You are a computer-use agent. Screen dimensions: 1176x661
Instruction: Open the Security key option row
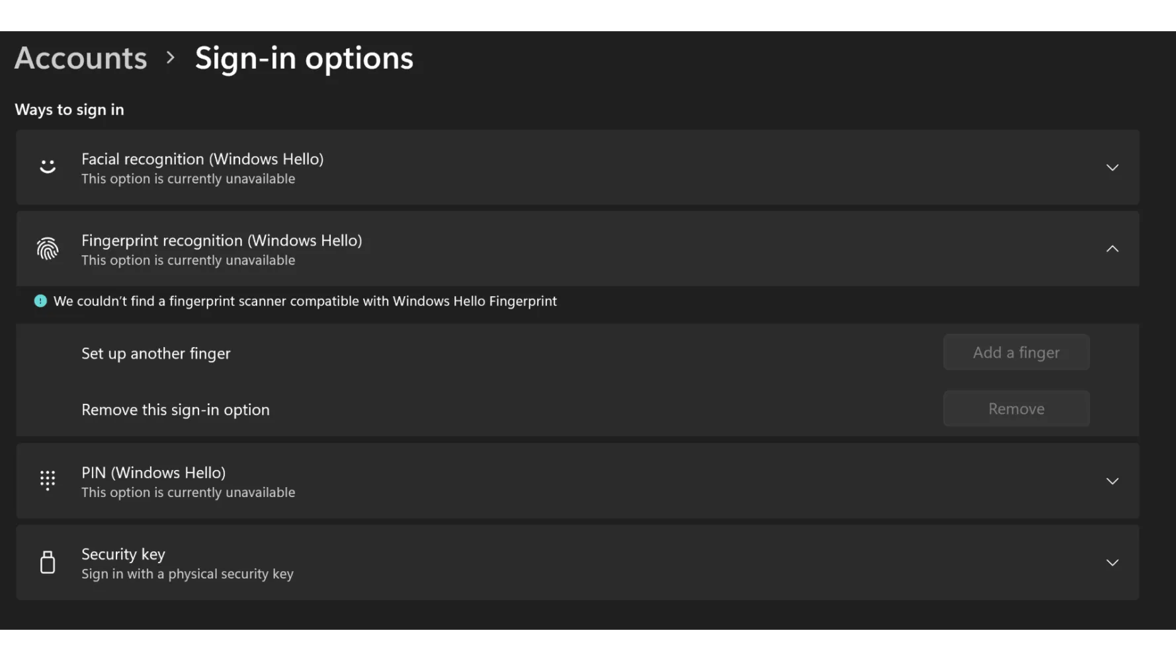[577, 563]
